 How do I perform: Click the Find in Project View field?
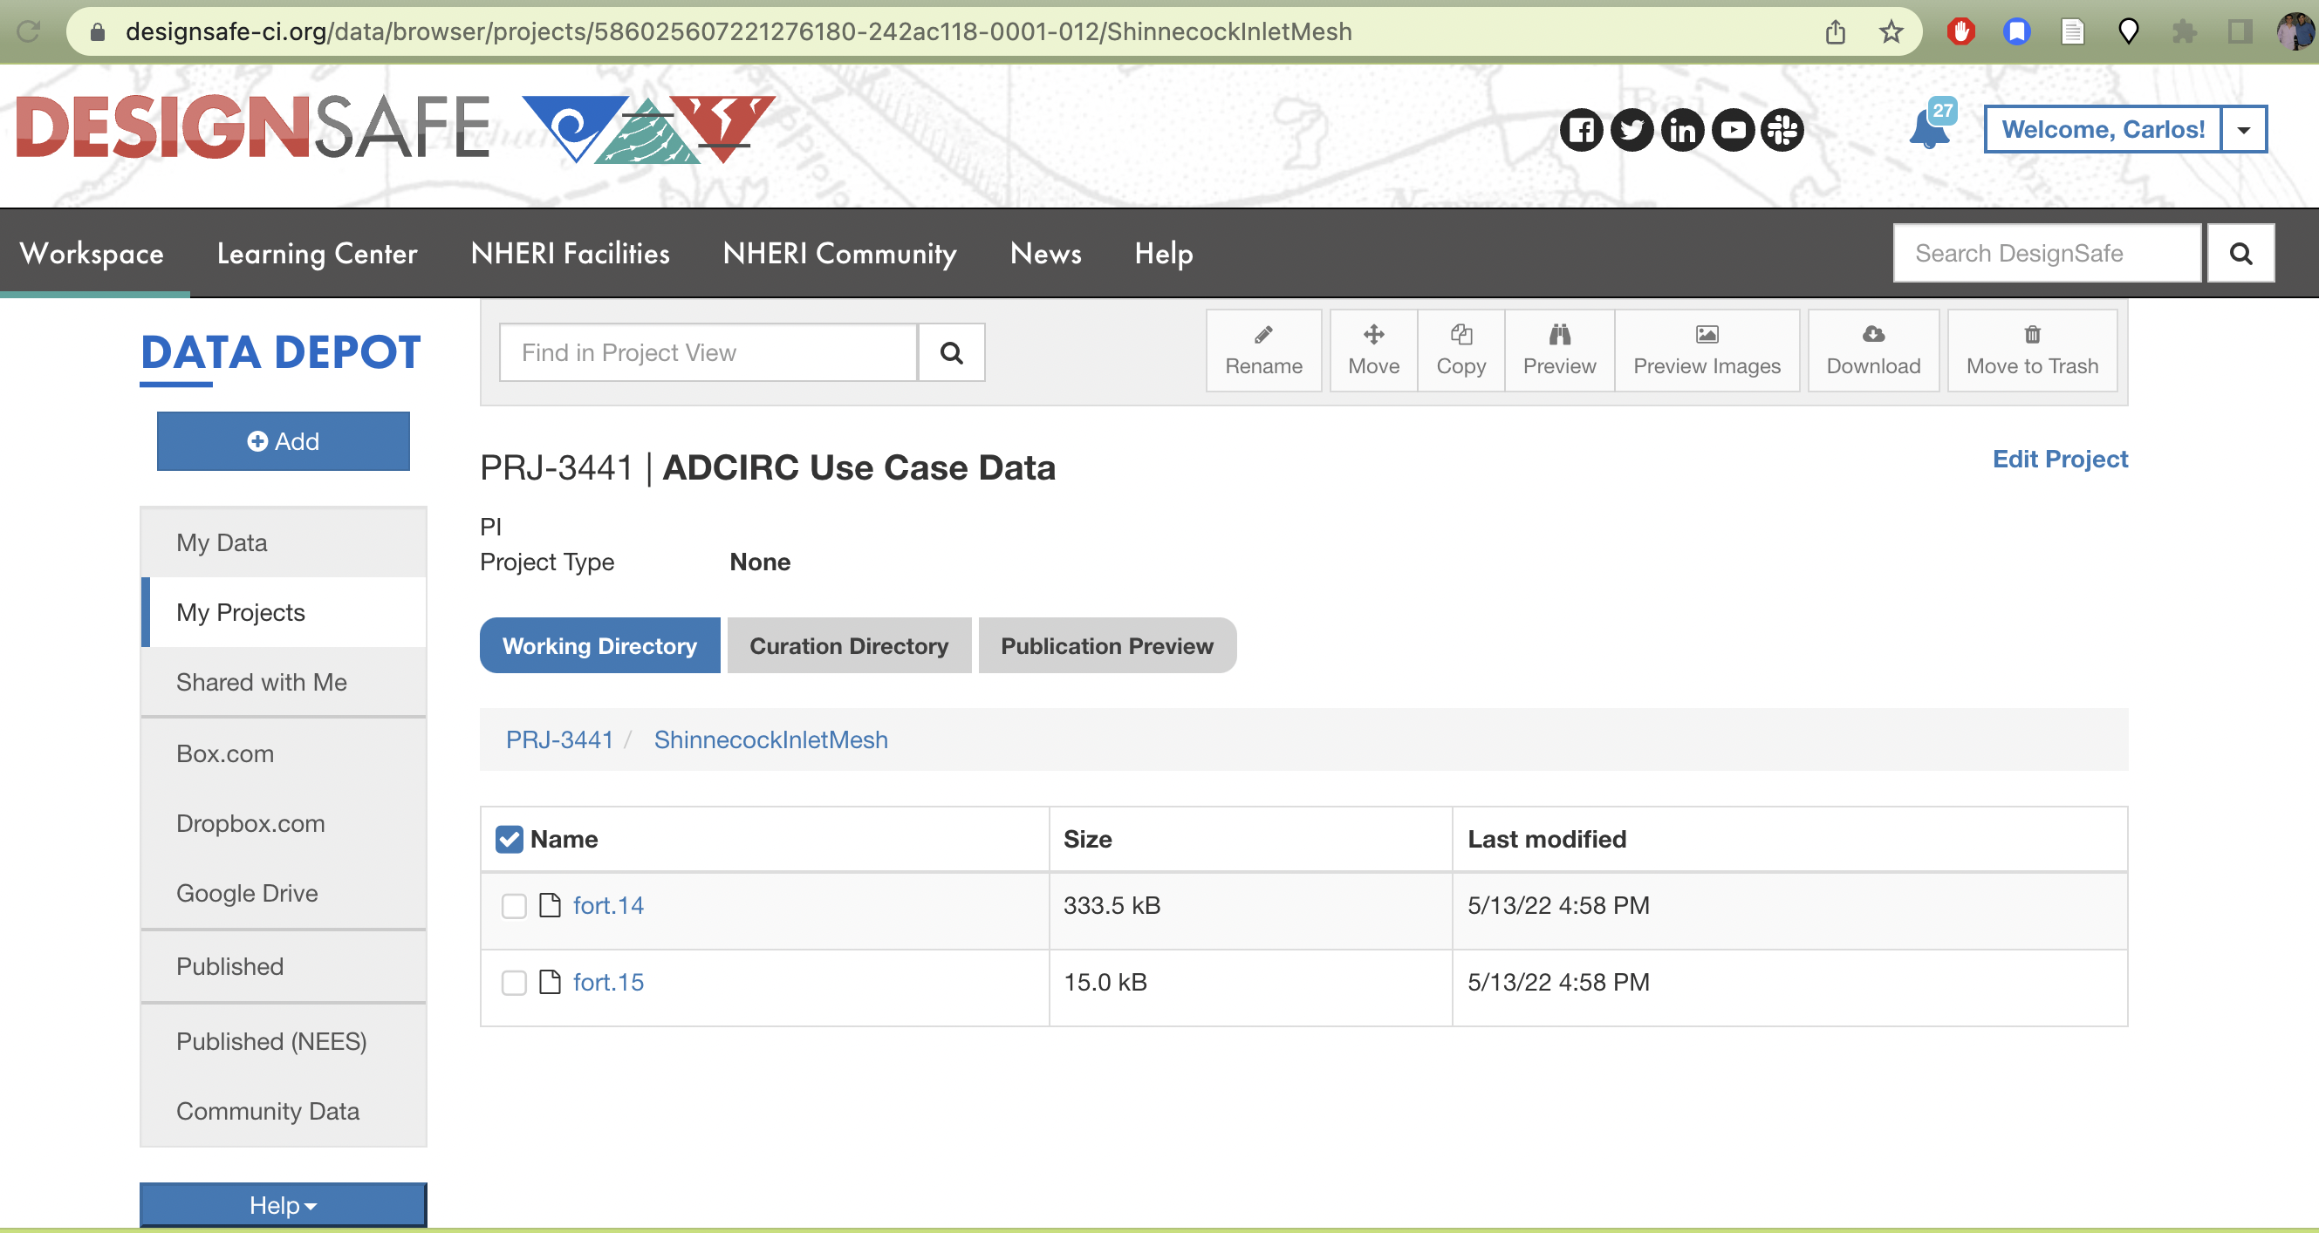tap(708, 353)
